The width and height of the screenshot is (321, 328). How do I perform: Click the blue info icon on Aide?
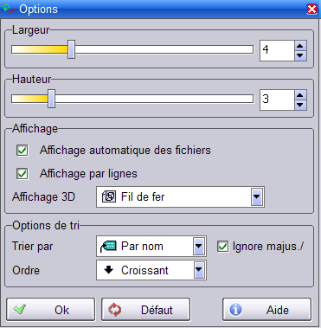235,310
